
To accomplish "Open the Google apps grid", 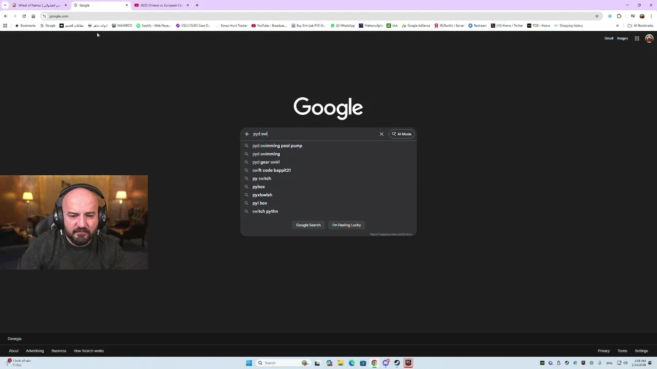I will pyautogui.click(x=637, y=38).
